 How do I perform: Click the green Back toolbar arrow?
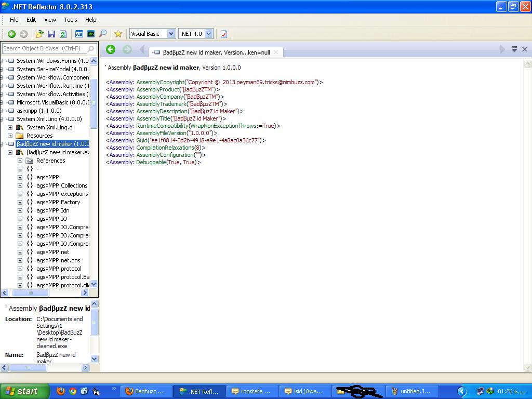point(11,34)
